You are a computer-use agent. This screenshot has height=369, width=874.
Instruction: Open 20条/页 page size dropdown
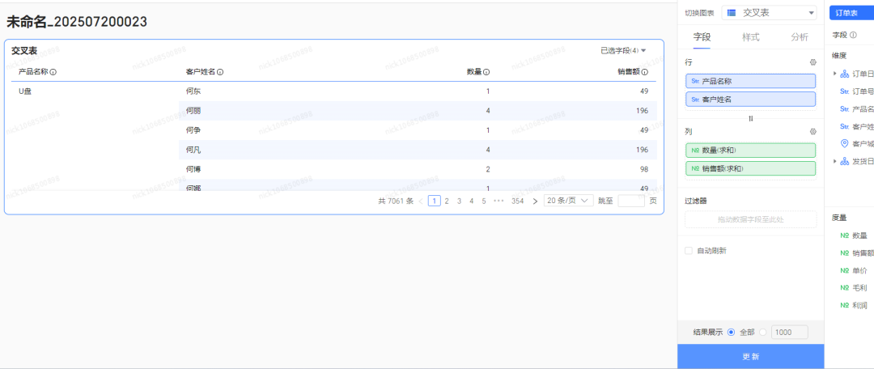569,201
